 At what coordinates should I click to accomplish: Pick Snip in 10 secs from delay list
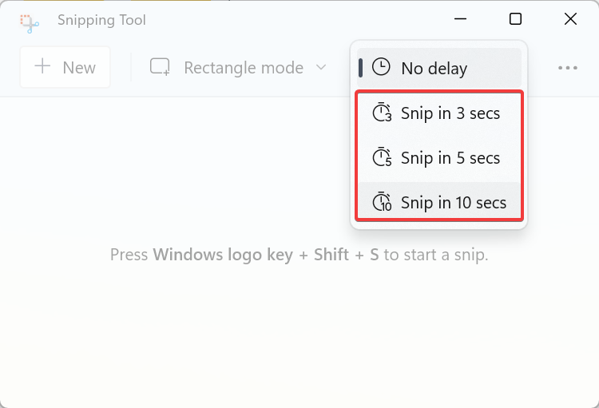439,201
